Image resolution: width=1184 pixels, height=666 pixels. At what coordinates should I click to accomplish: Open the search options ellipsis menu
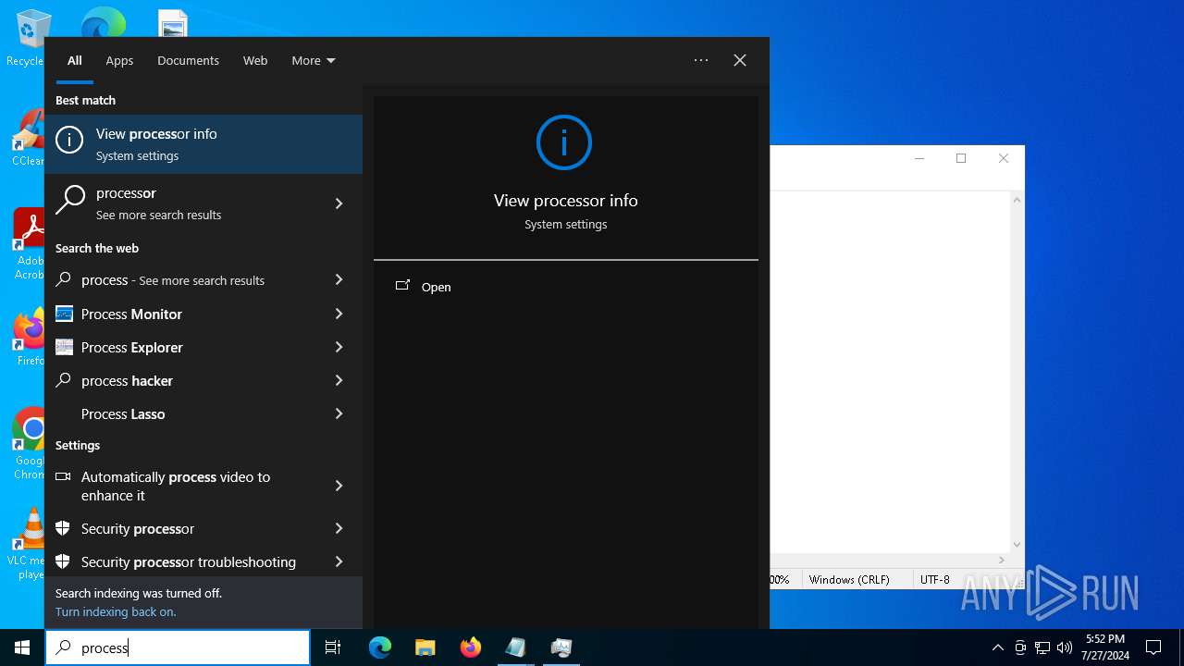701,60
